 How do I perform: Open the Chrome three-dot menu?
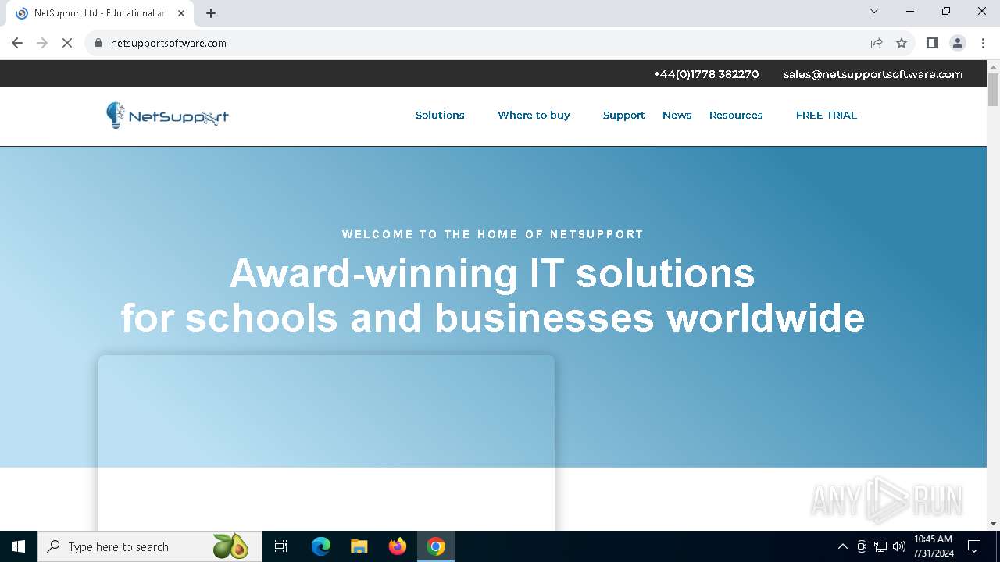983,43
